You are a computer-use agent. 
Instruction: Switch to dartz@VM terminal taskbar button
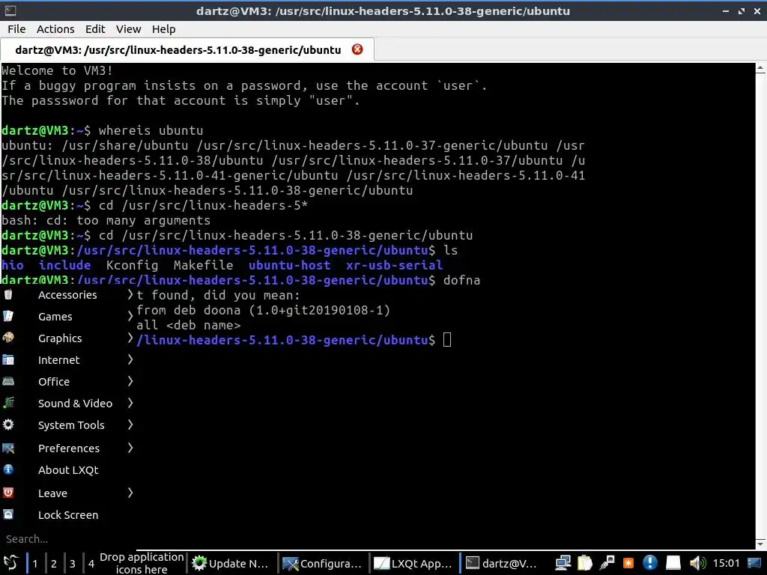[x=503, y=563]
